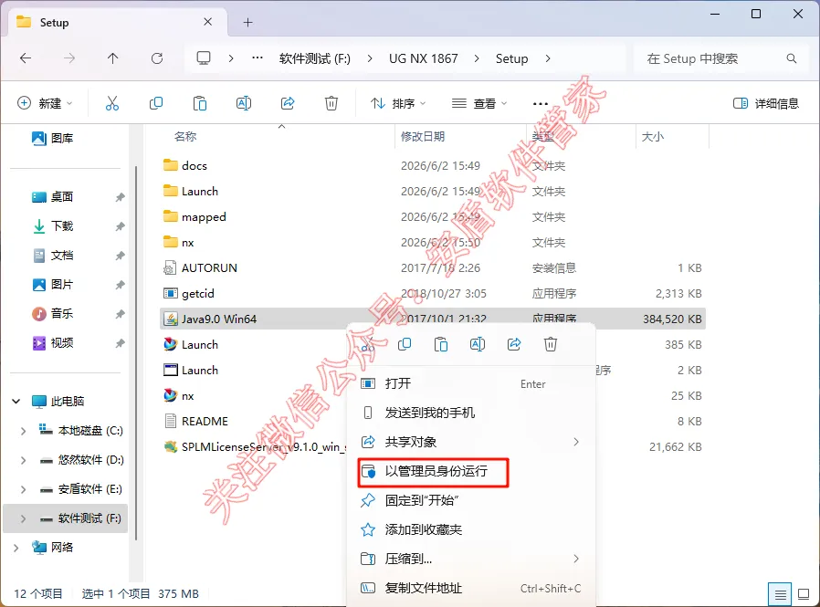Open the toolbar's See more (...) menu
Viewport: 820px width, 607px height.
[x=541, y=103]
